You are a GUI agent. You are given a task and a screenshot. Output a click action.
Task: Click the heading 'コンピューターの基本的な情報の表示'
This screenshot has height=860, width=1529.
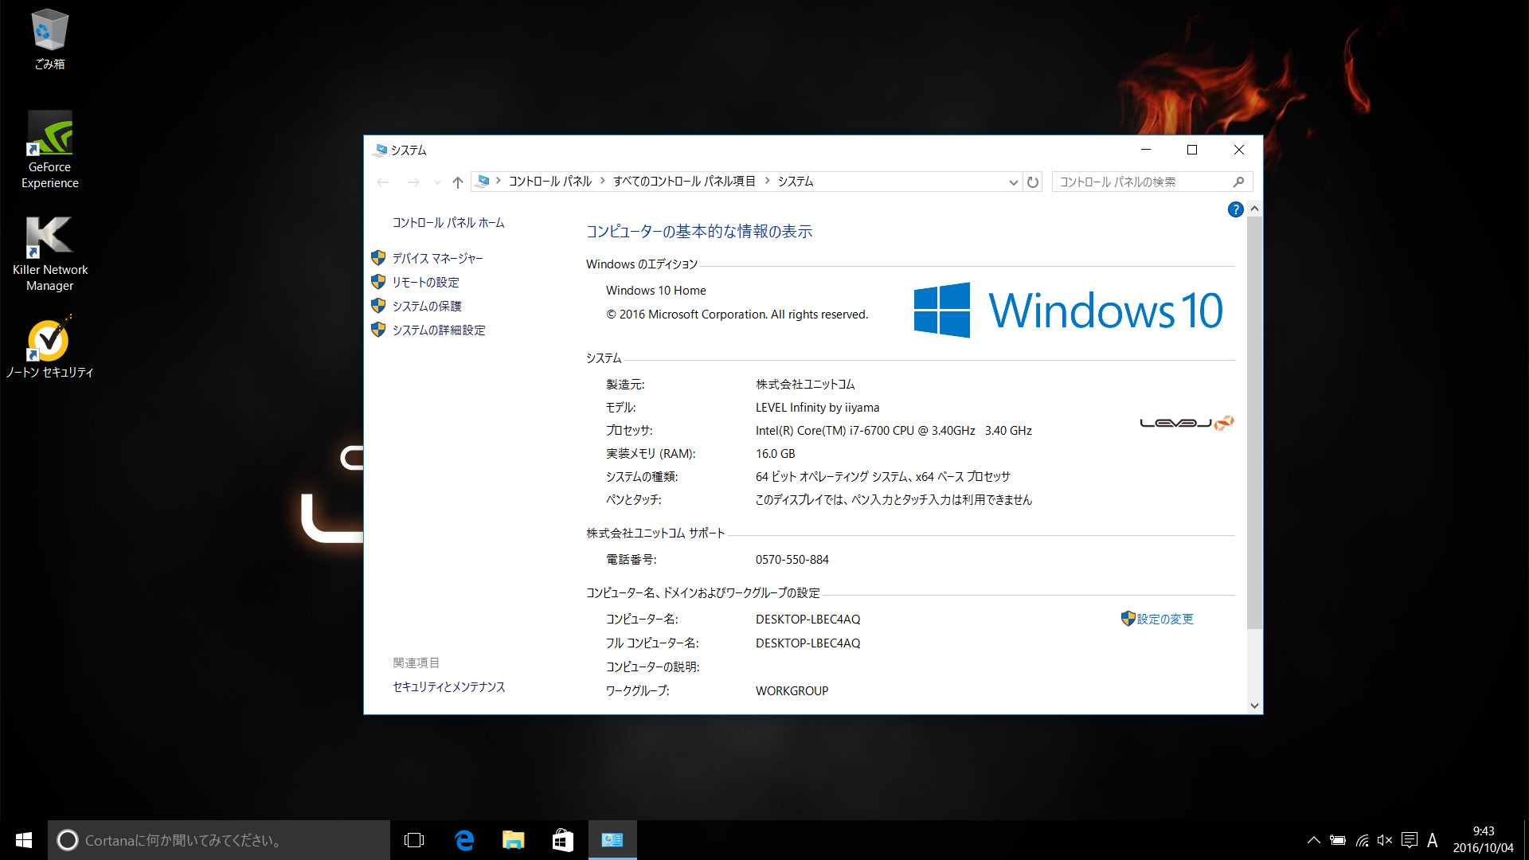pos(699,232)
